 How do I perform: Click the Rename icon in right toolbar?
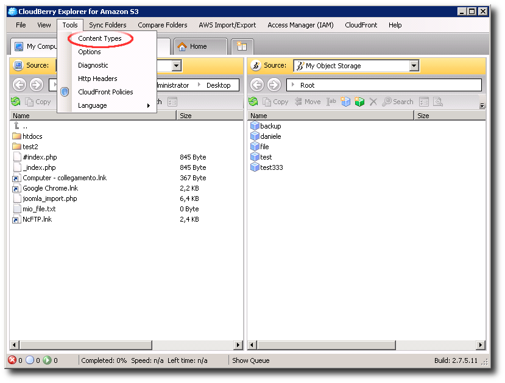coord(331,102)
